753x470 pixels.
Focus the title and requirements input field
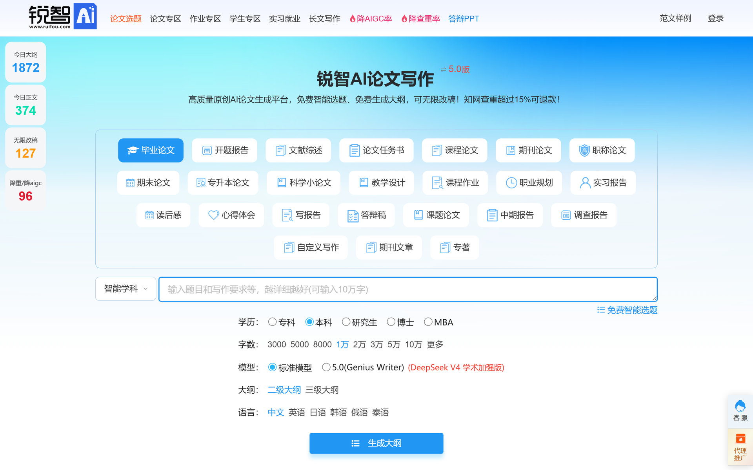pyautogui.click(x=408, y=289)
